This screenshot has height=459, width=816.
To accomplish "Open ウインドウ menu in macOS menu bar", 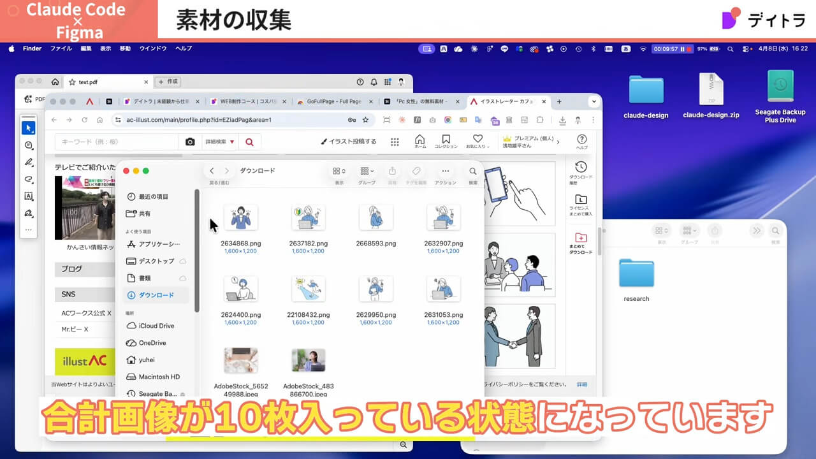I will (153, 48).
